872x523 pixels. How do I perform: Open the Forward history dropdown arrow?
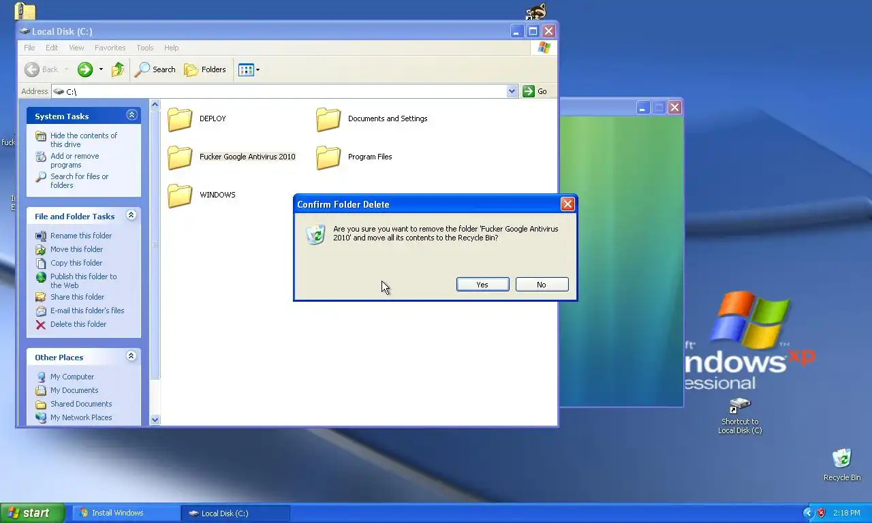(x=101, y=69)
